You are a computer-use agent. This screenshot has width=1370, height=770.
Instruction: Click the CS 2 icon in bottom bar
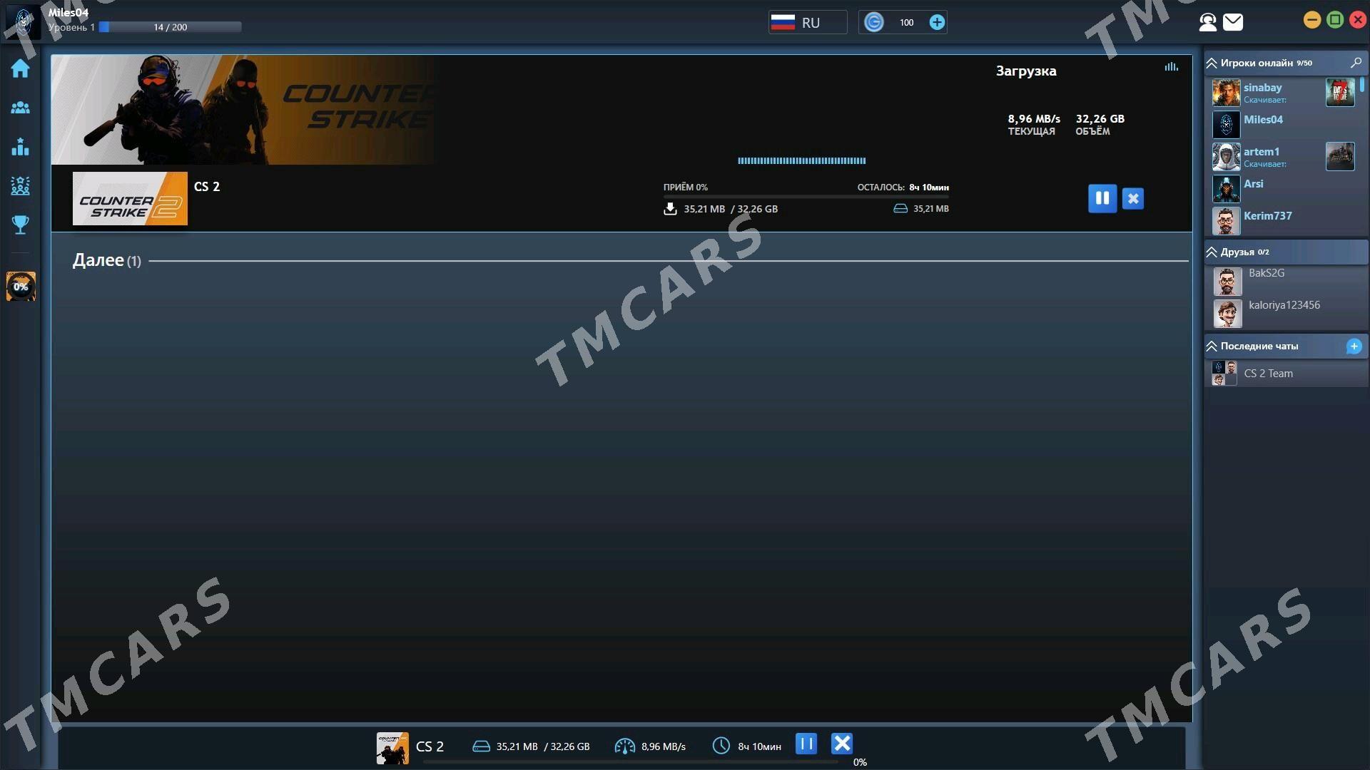[392, 748]
